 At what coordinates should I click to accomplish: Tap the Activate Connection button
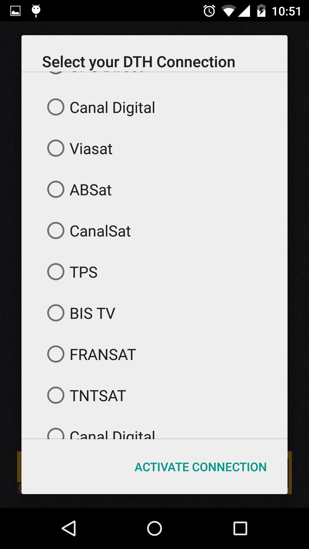coord(201,467)
